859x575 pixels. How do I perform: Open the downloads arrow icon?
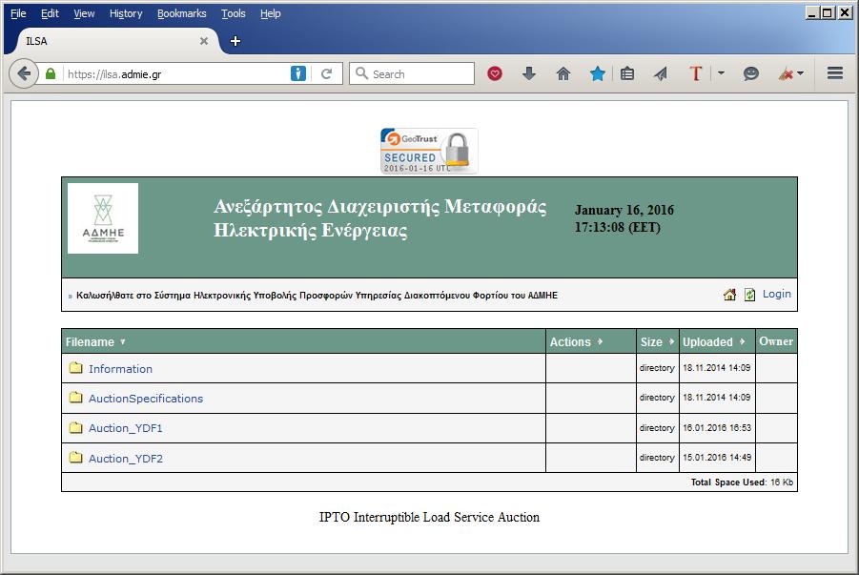529,73
